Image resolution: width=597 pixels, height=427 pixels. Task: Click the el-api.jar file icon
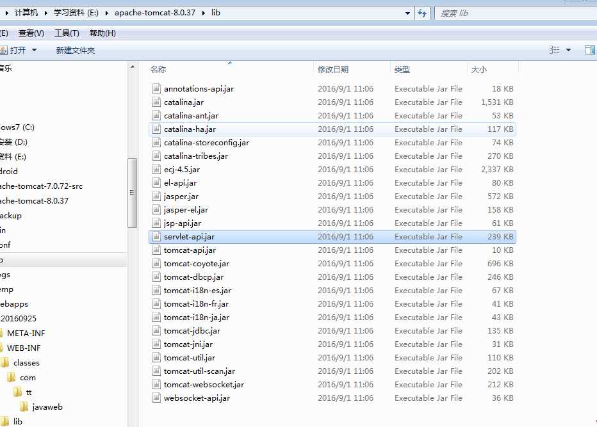click(156, 182)
